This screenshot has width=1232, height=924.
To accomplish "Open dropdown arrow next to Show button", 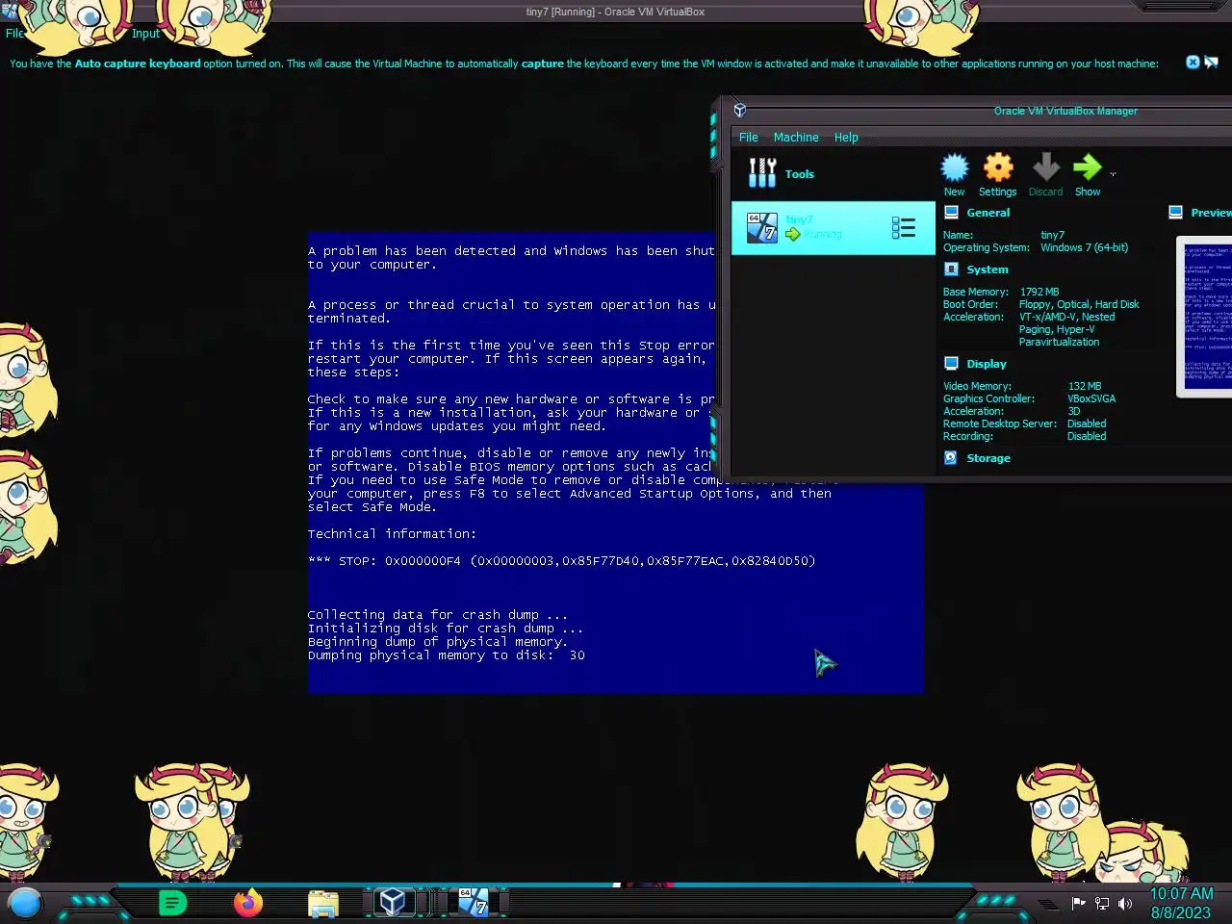I will pyautogui.click(x=1113, y=174).
